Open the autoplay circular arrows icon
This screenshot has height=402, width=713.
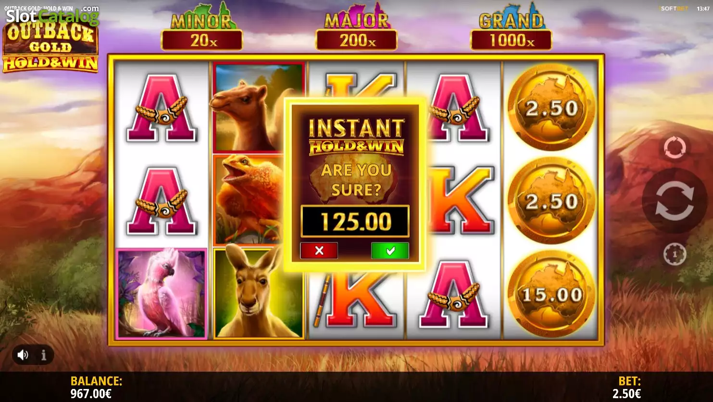pyautogui.click(x=675, y=147)
